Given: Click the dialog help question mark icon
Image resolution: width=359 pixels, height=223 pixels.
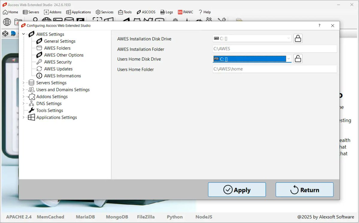Looking at the screenshot, I should [x=319, y=26].
